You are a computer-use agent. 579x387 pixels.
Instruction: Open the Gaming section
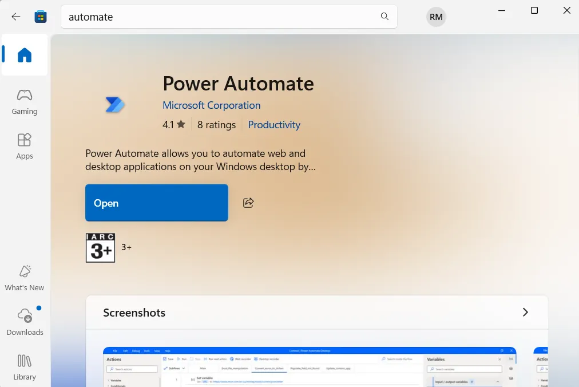tap(24, 101)
